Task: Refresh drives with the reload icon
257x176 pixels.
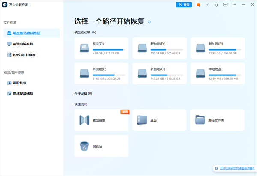Action: pyautogui.click(x=149, y=22)
